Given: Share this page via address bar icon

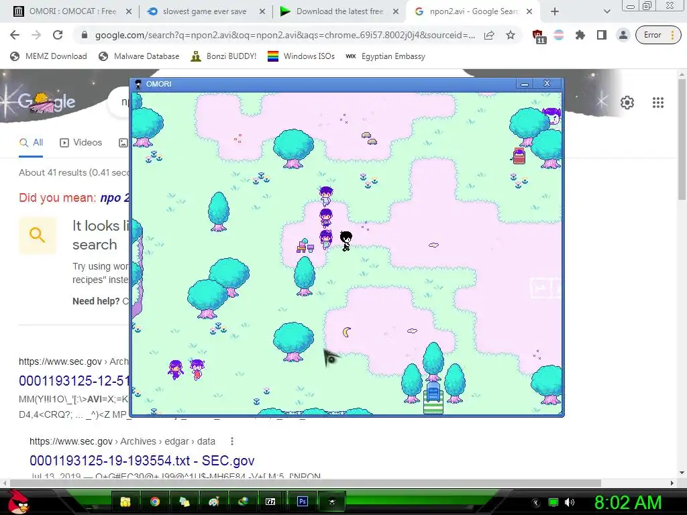Looking at the screenshot, I should click(489, 35).
